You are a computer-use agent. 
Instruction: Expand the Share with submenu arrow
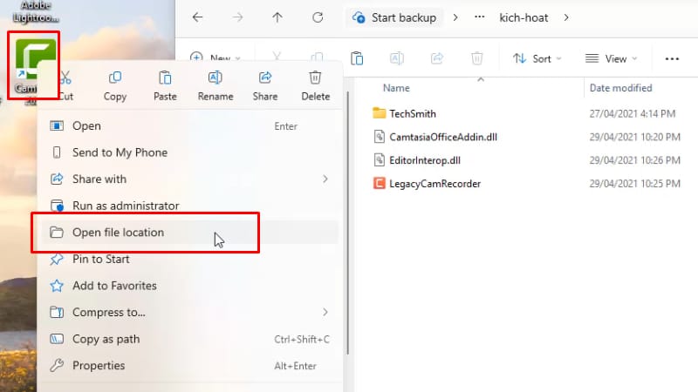325,179
